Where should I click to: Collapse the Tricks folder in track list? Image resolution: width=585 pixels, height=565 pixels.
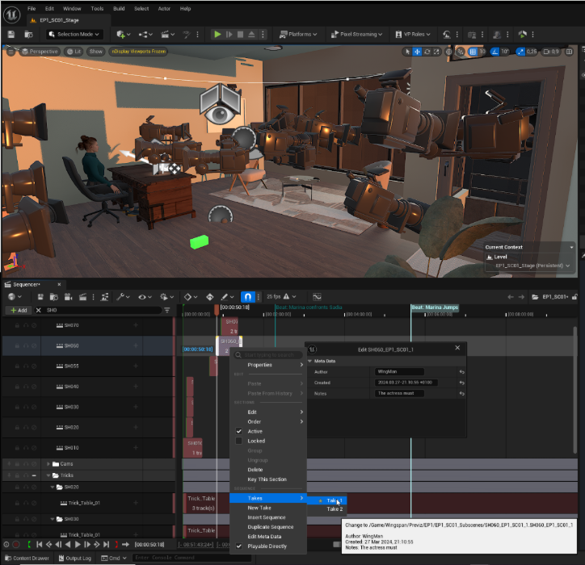tap(48, 475)
